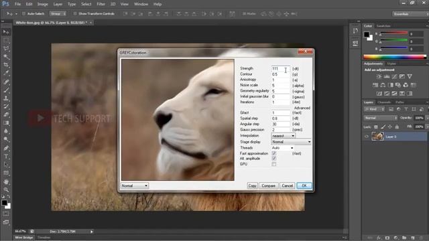This screenshot has width=429, height=241.
Task: Select the Eyedropper tool
Action: 6,73
